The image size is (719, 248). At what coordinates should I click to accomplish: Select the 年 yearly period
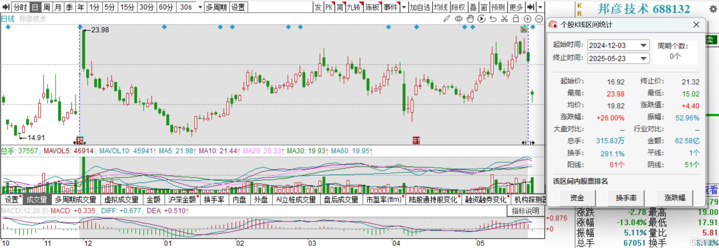[x=80, y=7]
